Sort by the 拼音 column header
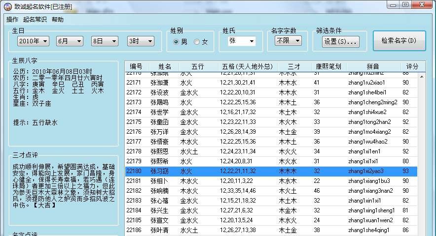This screenshot has height=236, width=436. (x=373, y=66)
